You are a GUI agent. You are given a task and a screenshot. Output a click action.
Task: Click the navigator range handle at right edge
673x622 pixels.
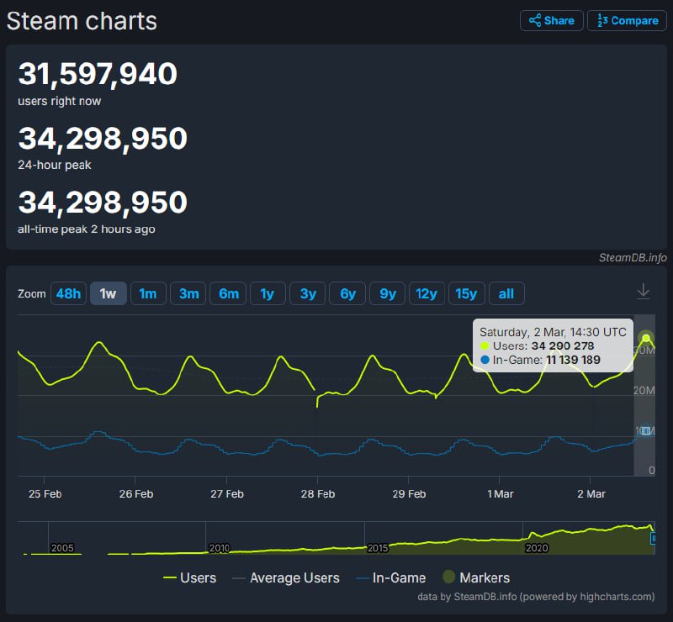654,538
